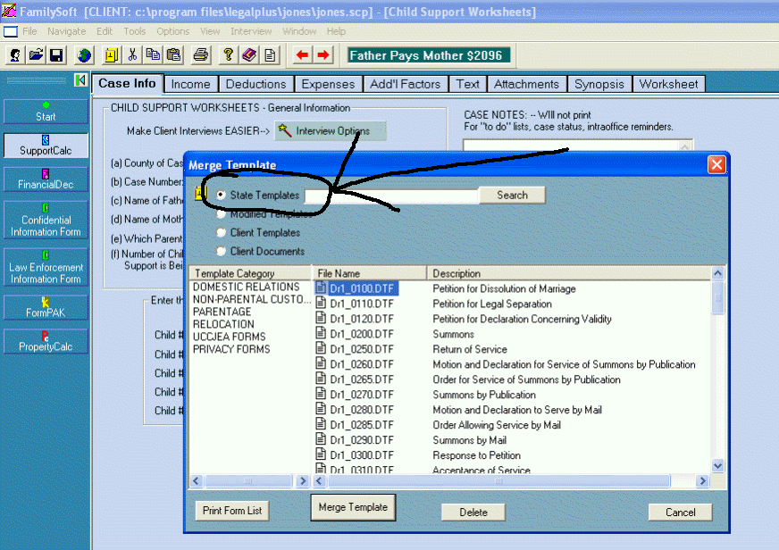
Task: Click the floppy disk save icon
Action: [55, 55]
